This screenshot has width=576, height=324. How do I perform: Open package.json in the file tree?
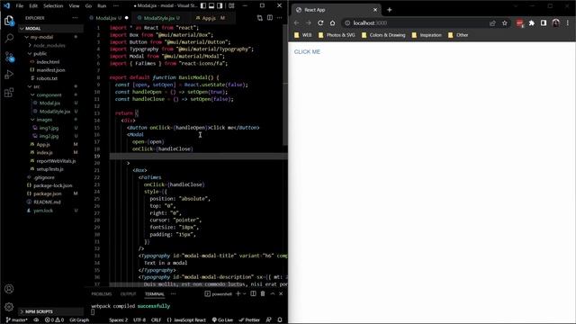48,193
